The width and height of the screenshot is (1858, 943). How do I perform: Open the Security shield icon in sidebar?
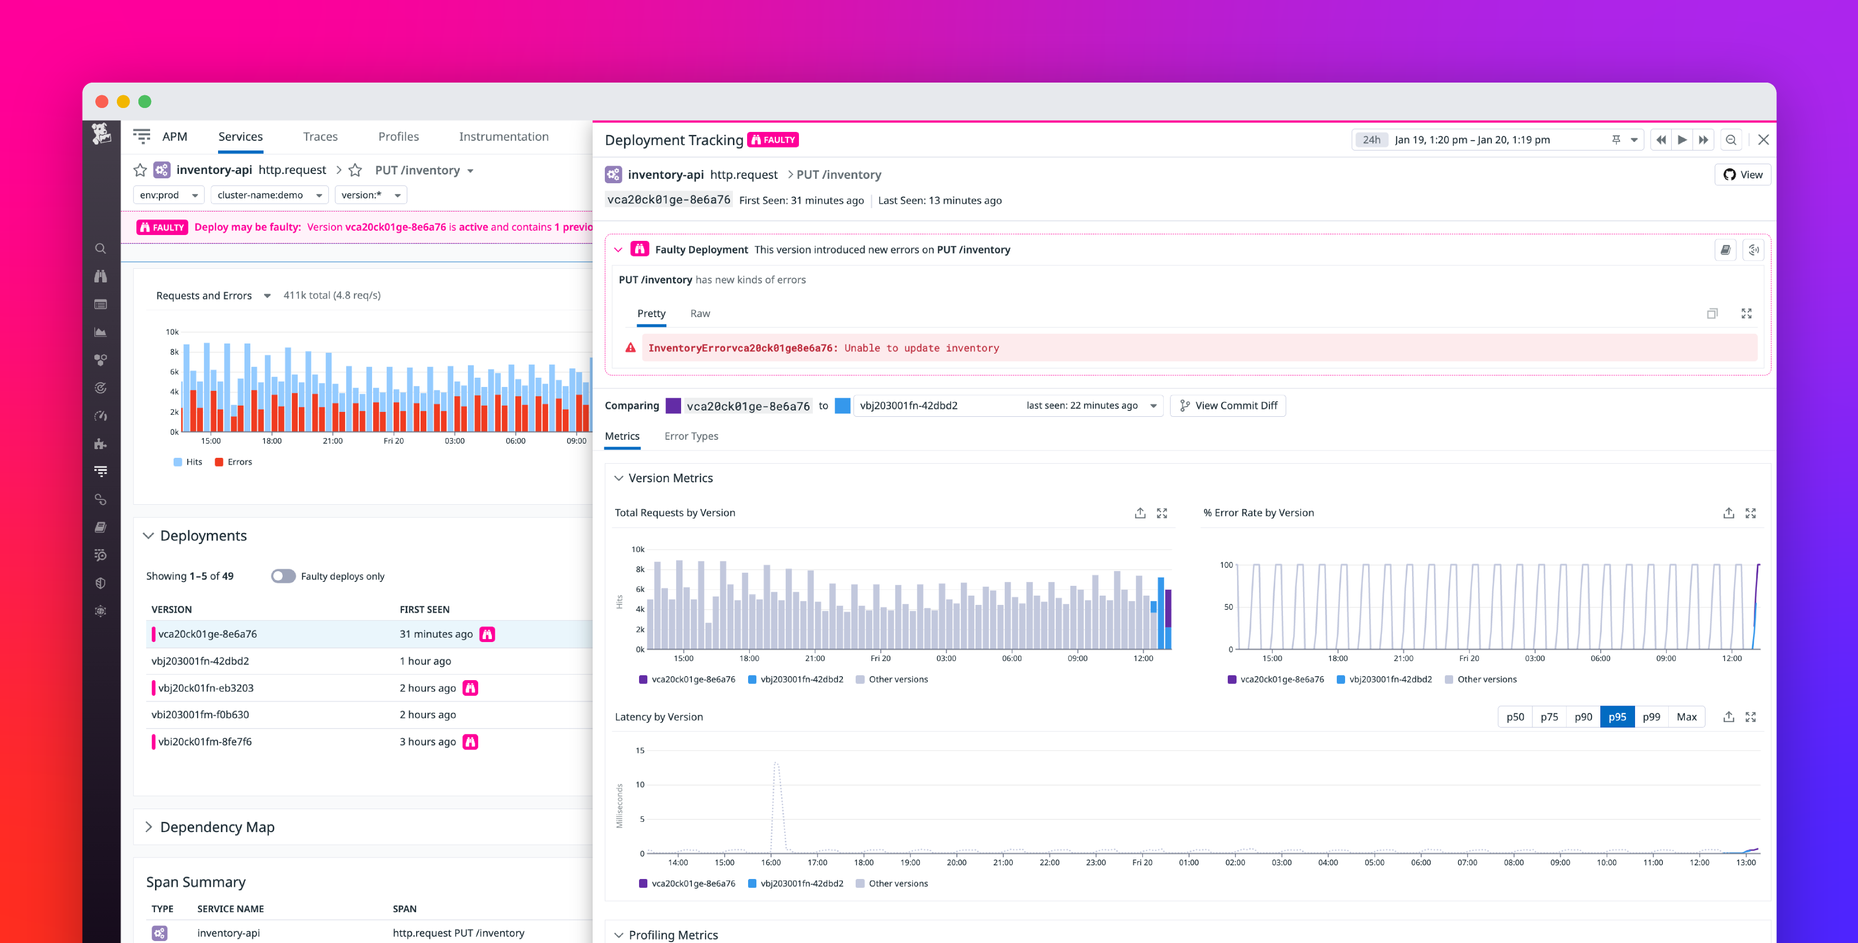(101, 582)
